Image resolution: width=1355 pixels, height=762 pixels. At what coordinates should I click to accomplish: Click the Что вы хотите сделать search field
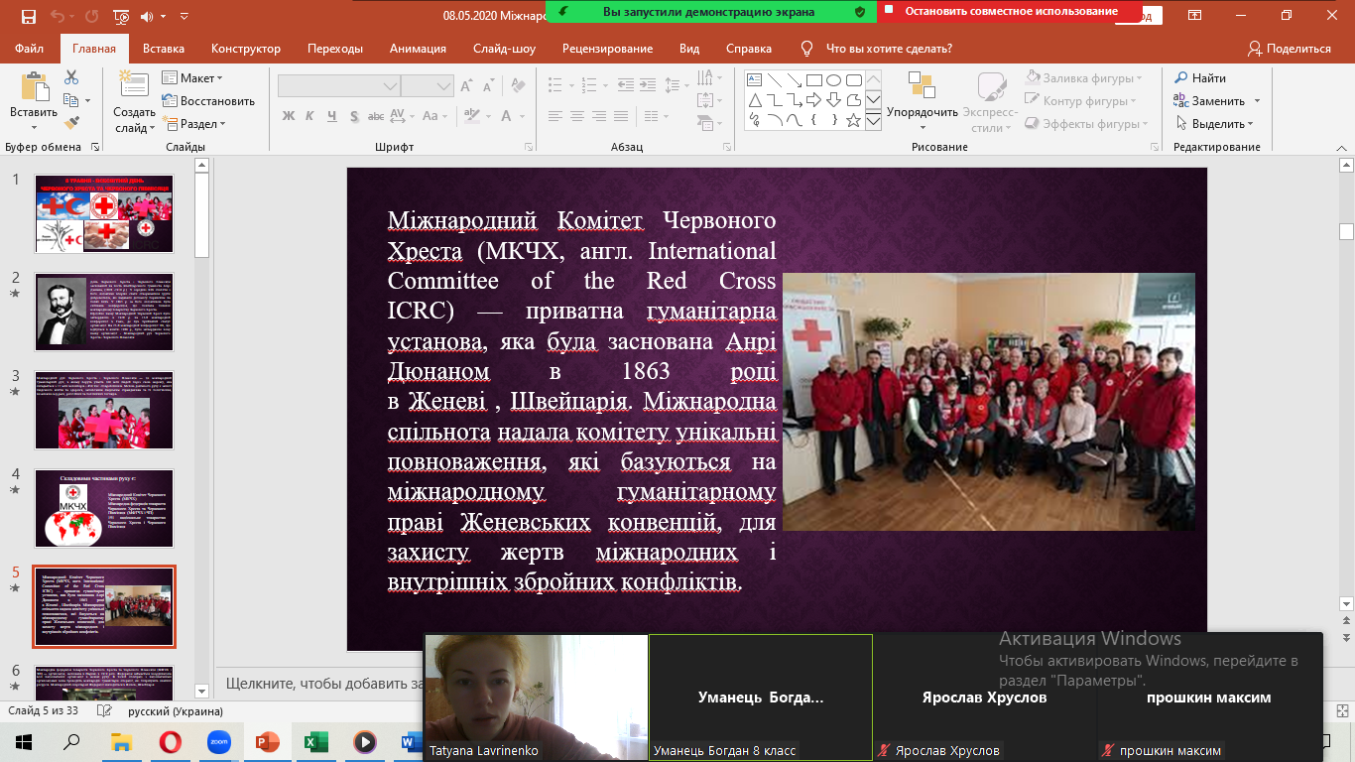coord(890,49)
